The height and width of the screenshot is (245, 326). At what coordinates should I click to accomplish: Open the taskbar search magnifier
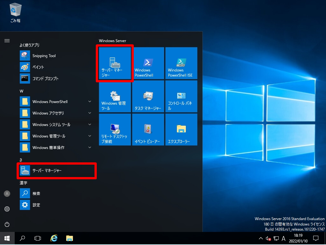pos(22,238)
